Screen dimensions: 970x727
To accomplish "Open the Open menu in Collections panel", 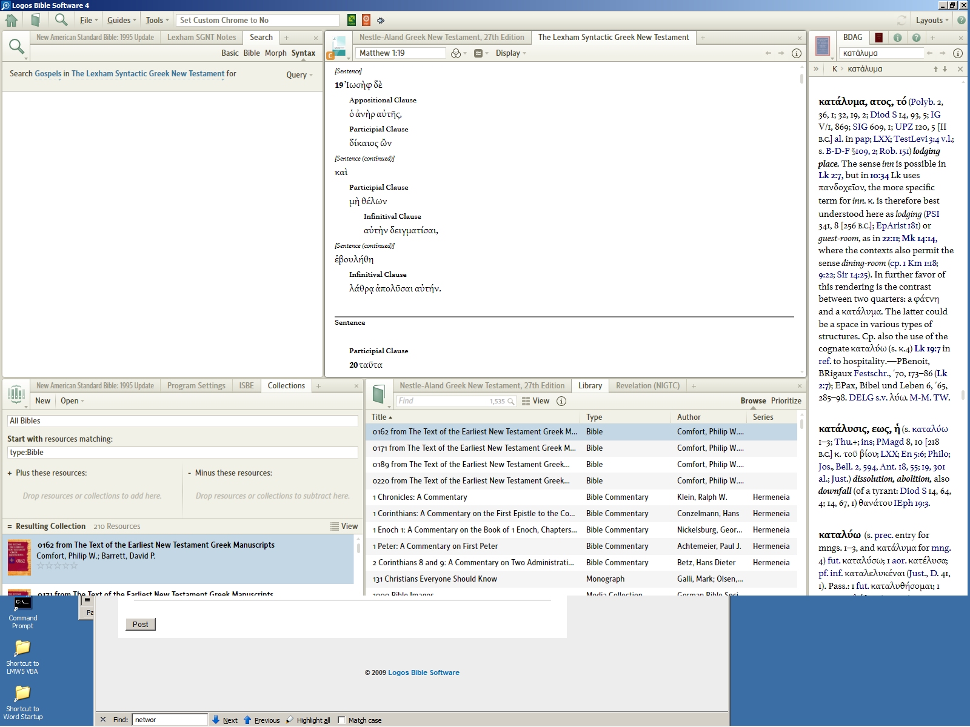I will tap(70, 400).
